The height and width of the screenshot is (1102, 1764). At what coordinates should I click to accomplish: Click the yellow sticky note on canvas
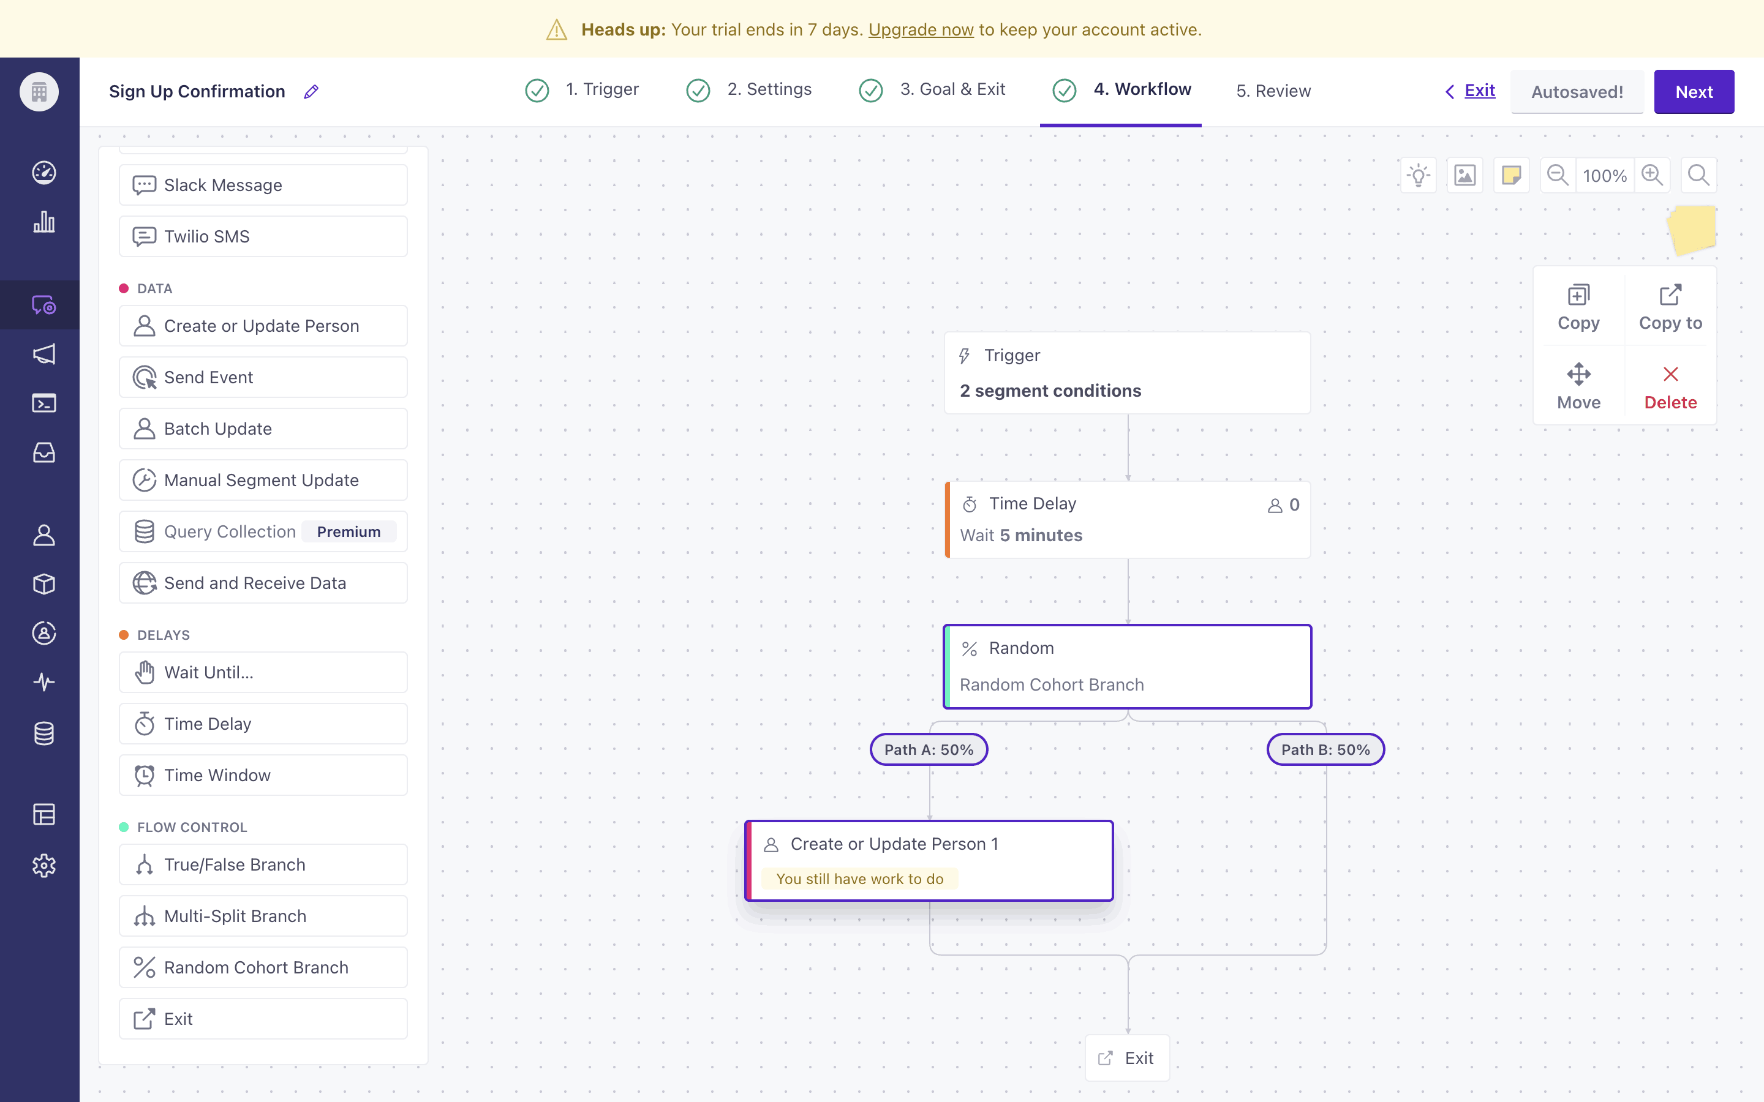coord(1691,230)
